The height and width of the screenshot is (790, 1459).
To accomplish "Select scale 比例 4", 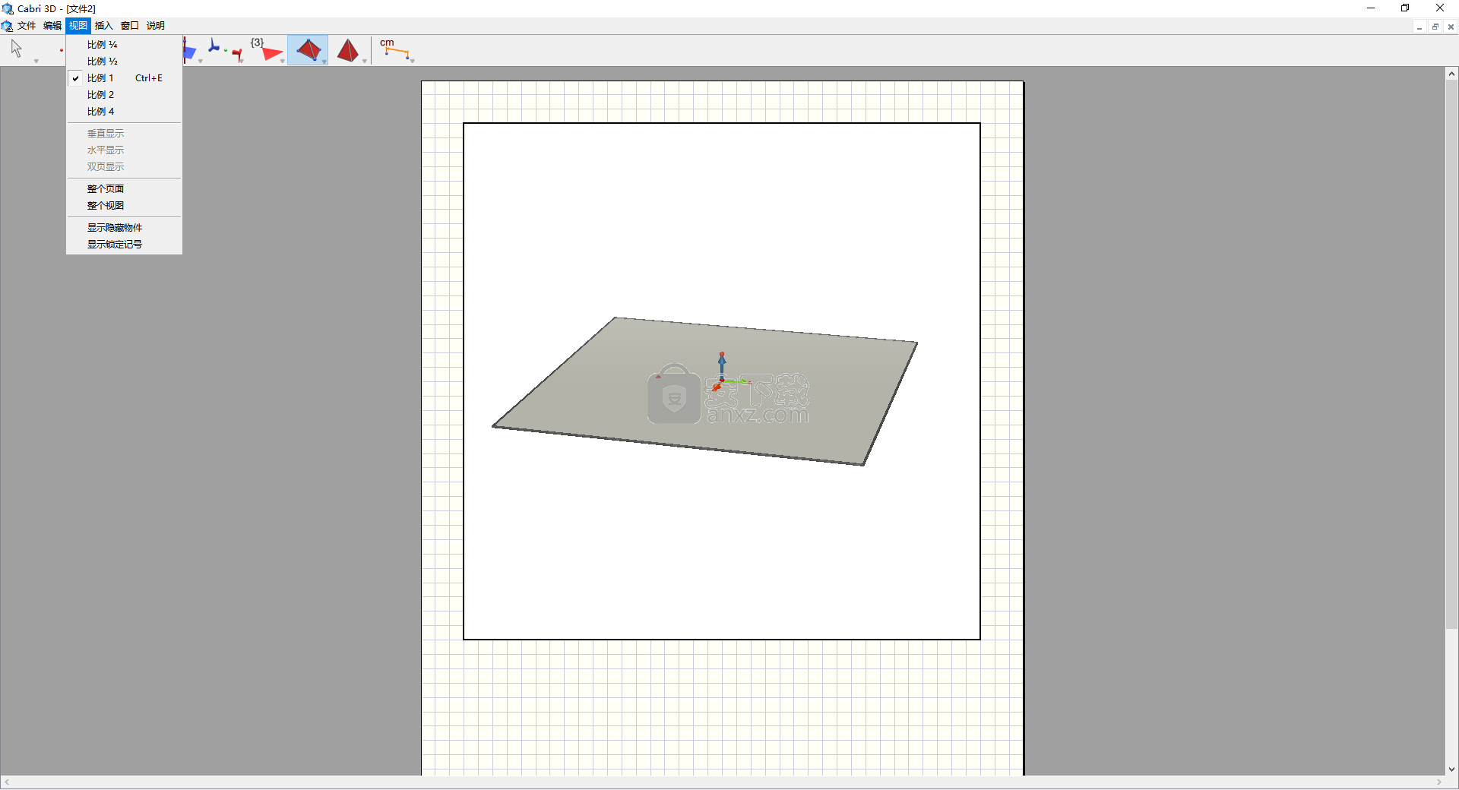I will 124,112.
